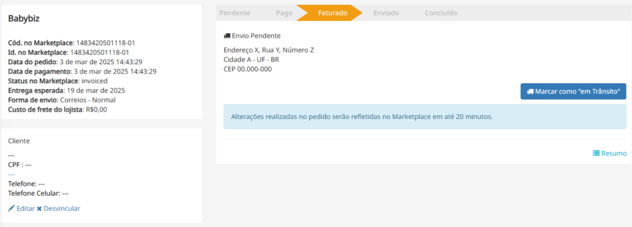Unlink the customer via the Desvincular text
This screenshot has width=632, height=227.
[62, 208]
